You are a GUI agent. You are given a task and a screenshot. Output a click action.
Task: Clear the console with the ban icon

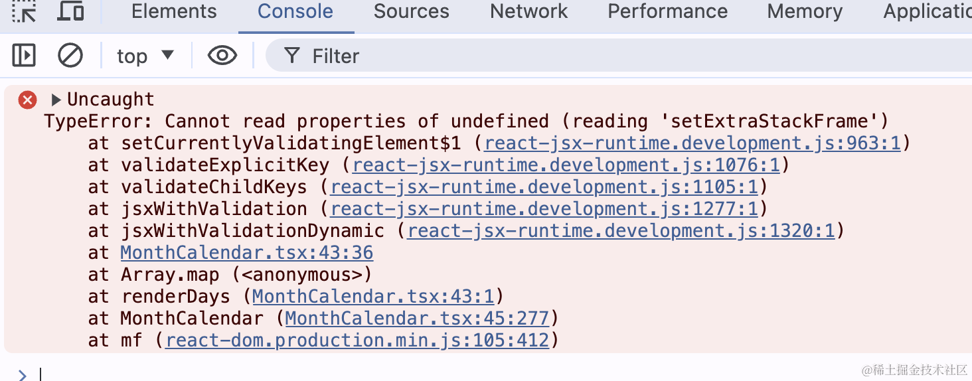coord(70,56)
